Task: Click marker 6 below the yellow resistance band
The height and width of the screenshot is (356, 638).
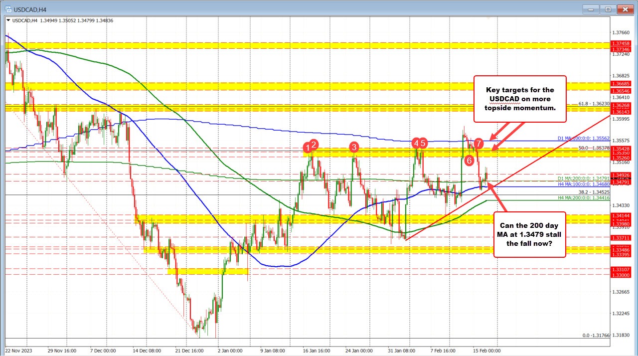Action: (x=469, y=161)
